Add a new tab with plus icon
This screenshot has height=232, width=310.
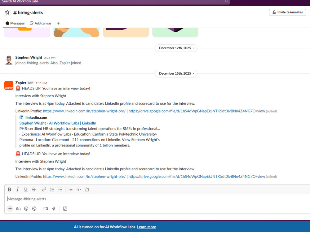click(58, 23)
